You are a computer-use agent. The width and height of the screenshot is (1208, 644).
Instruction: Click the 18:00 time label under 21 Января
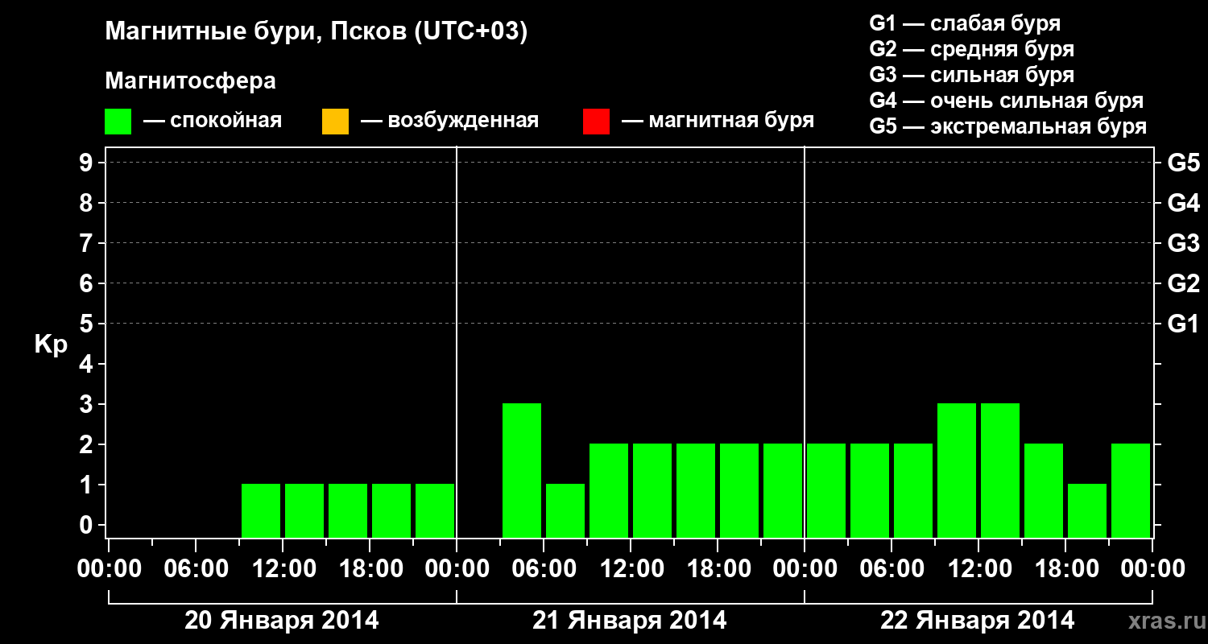coord(718,569)
